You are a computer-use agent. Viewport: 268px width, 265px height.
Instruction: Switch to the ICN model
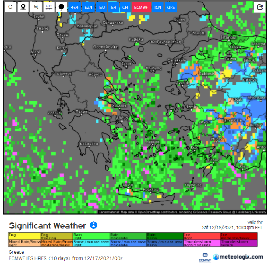click(x=158, y=7)
